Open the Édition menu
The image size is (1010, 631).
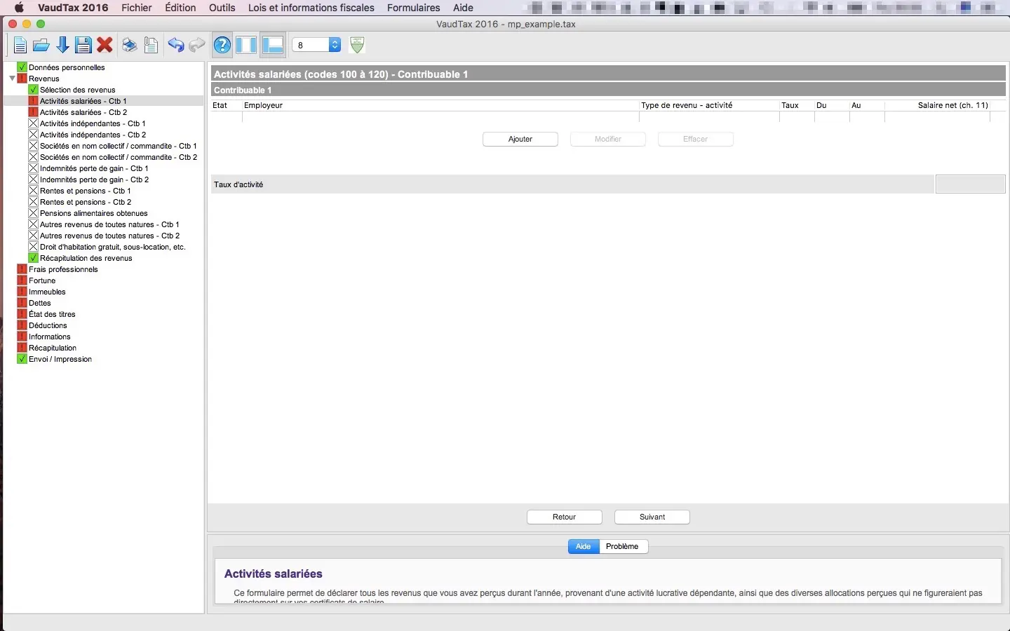180,8
